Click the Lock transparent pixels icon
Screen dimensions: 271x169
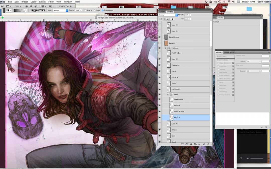pos(164,19)
